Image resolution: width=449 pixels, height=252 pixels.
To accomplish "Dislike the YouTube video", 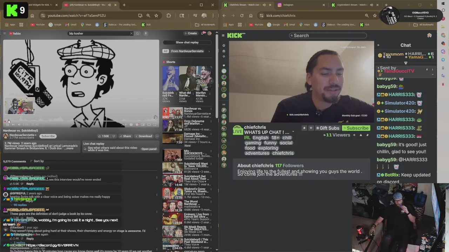I will 114,136.
